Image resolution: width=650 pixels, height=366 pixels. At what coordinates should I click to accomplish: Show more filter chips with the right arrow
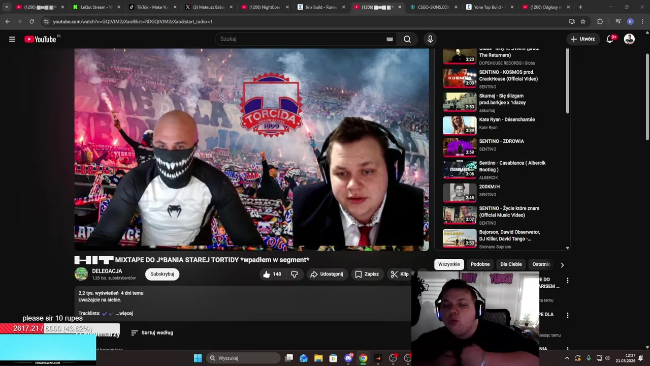(x=562, y=265)
